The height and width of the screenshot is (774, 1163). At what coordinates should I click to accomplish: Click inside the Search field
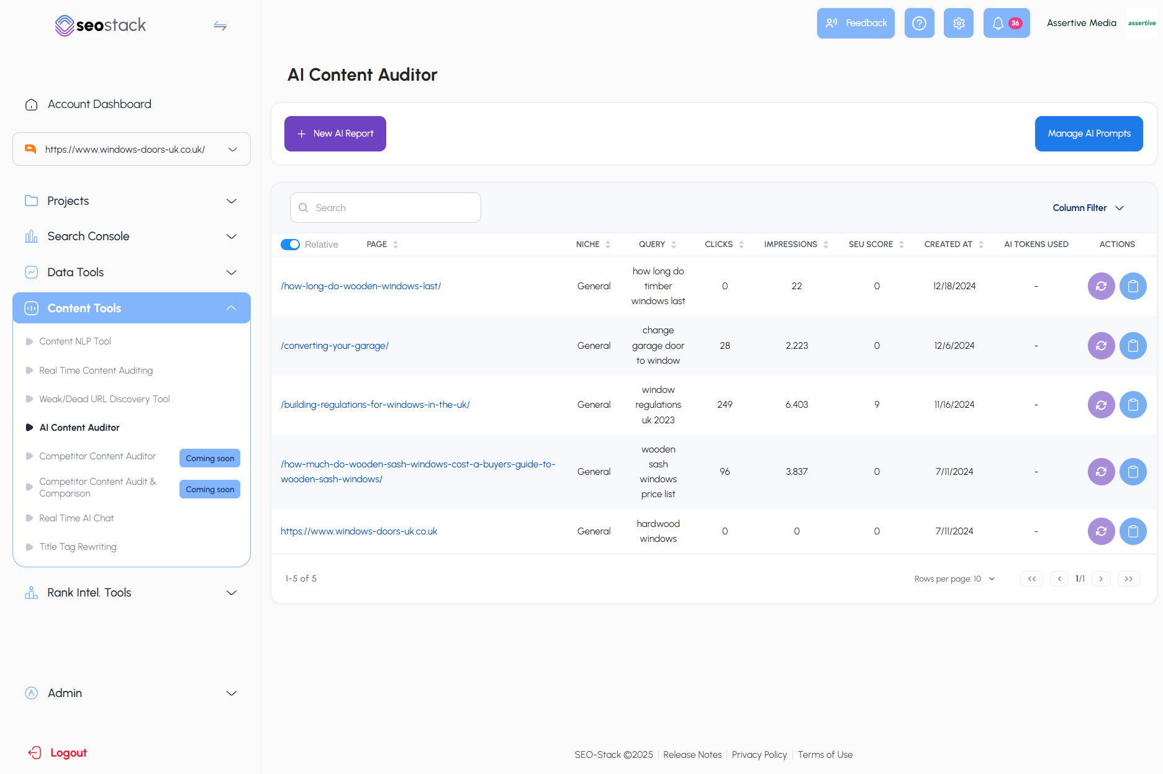[385, 207]
